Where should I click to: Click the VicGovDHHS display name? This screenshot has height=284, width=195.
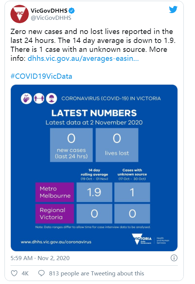[x=49, y=11]
